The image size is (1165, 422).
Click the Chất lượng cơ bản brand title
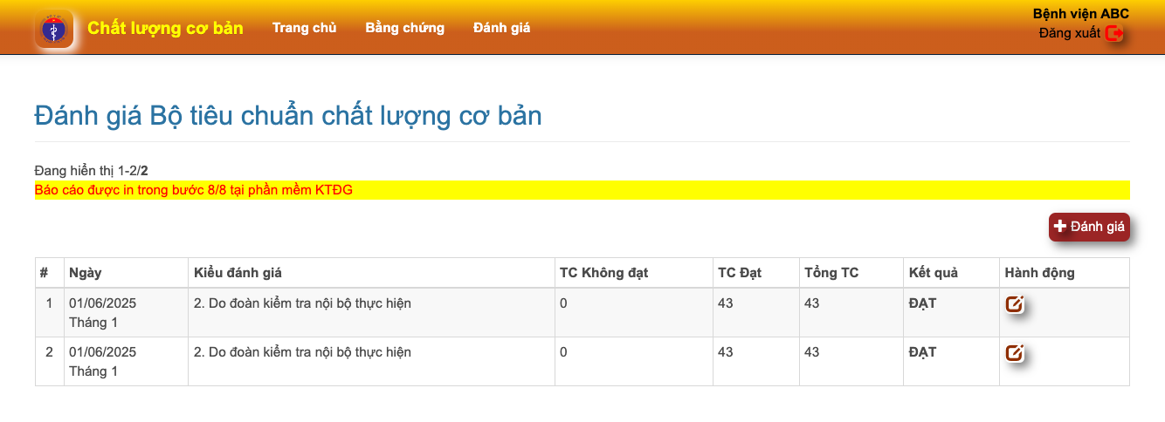point(165,28)
